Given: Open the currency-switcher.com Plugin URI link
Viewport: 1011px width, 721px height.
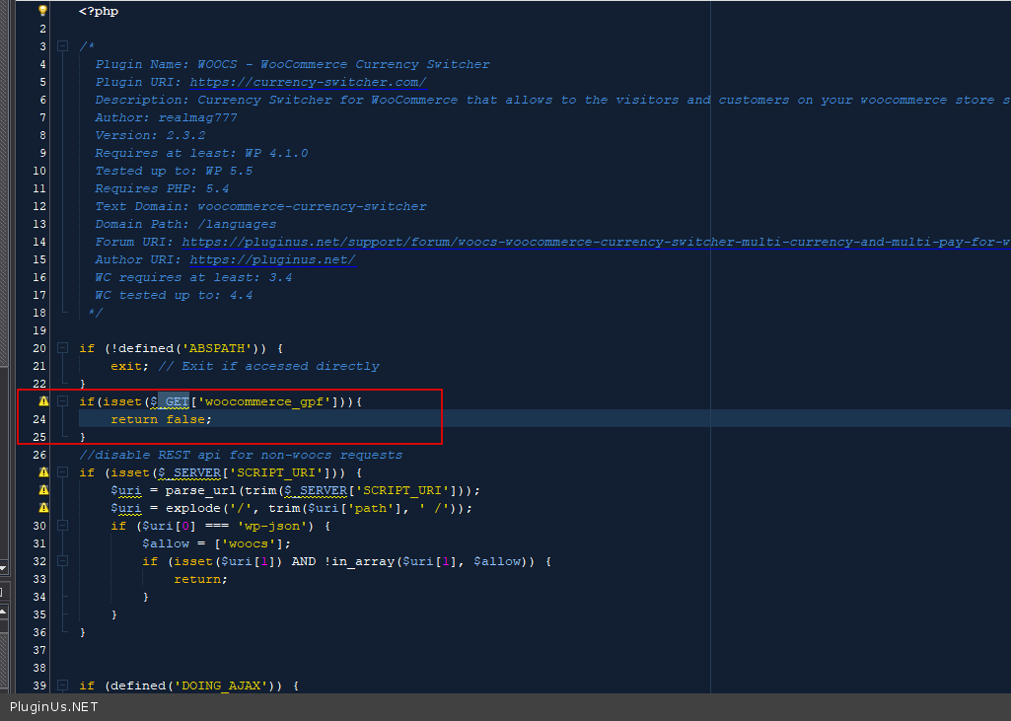Looking at the screenshot, I should pyautogui.click(x=307, y=82).
